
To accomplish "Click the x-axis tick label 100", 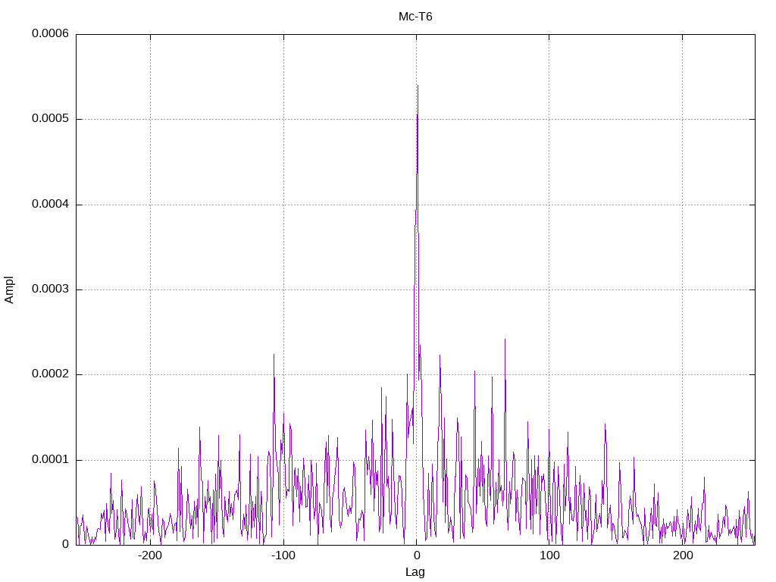I will [x=549, y=555].
